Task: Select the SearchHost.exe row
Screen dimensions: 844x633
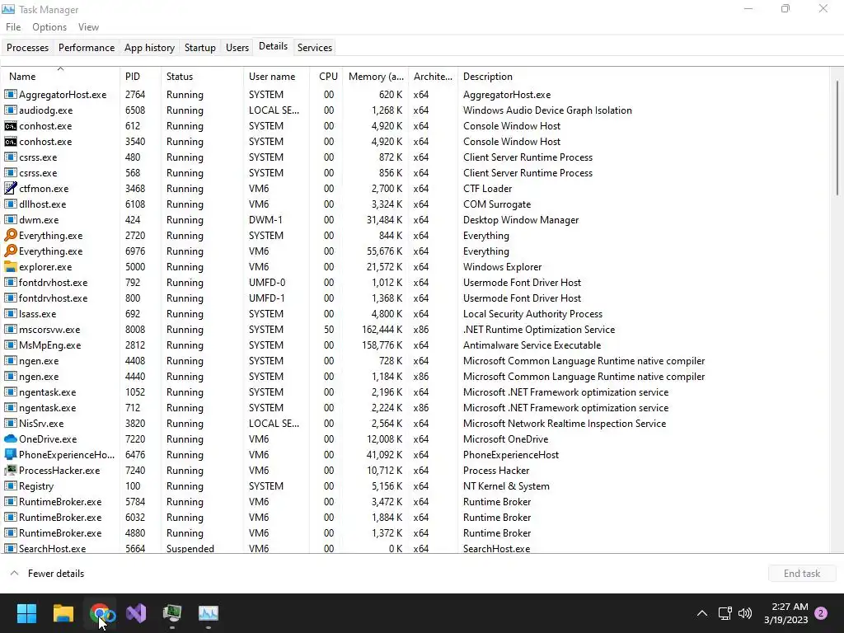Action: click(415, 548)
